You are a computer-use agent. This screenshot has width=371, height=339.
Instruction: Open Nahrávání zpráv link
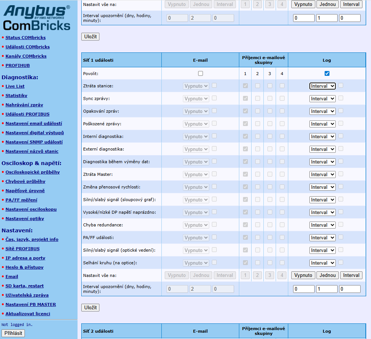pos(24,105)
